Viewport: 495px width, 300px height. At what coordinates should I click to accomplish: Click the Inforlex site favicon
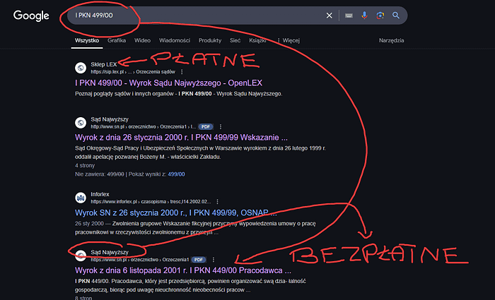[x=81, y=198]
